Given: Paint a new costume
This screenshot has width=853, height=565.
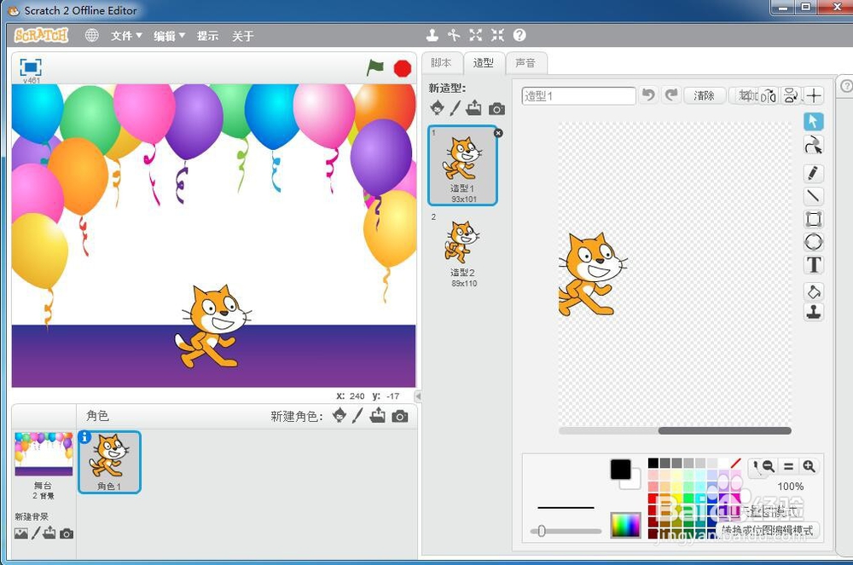Looking at the screenshot, I should coord(455,107).
